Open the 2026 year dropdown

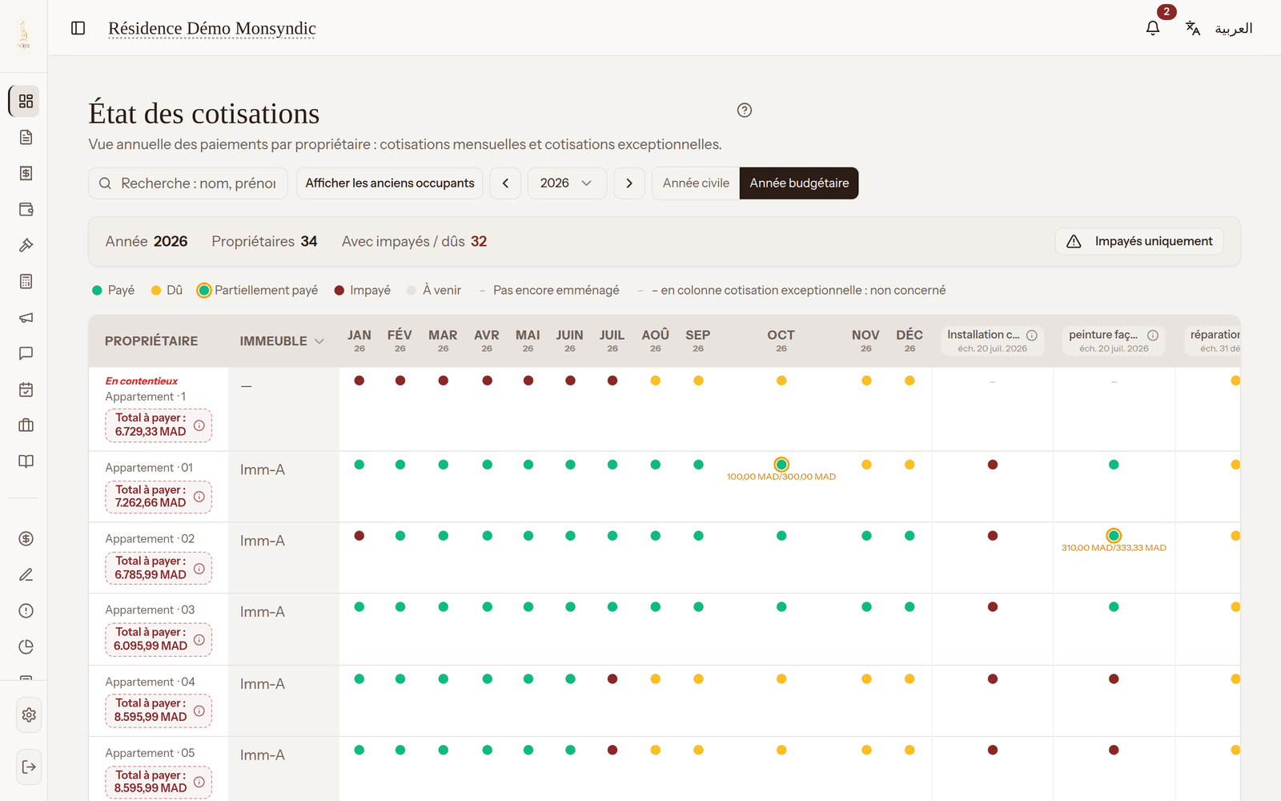coord(566,183)
